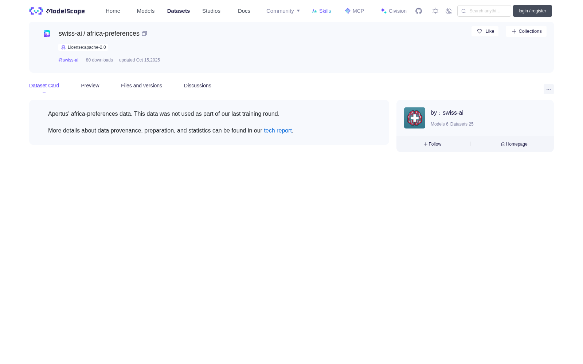
Task: Switch language with the translate icon
Action: (449, 11)
